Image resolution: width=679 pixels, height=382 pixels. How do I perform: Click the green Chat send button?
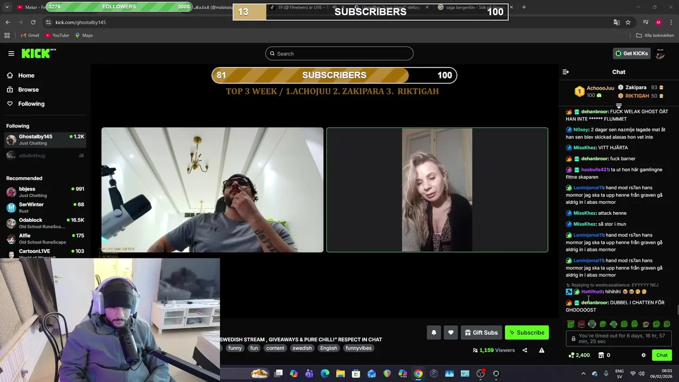[662, 355]
